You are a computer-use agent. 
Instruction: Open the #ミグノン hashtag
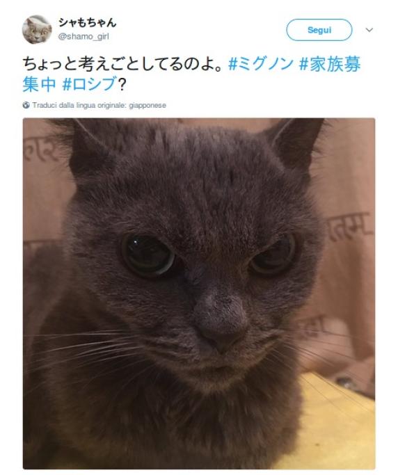point(261,64)
